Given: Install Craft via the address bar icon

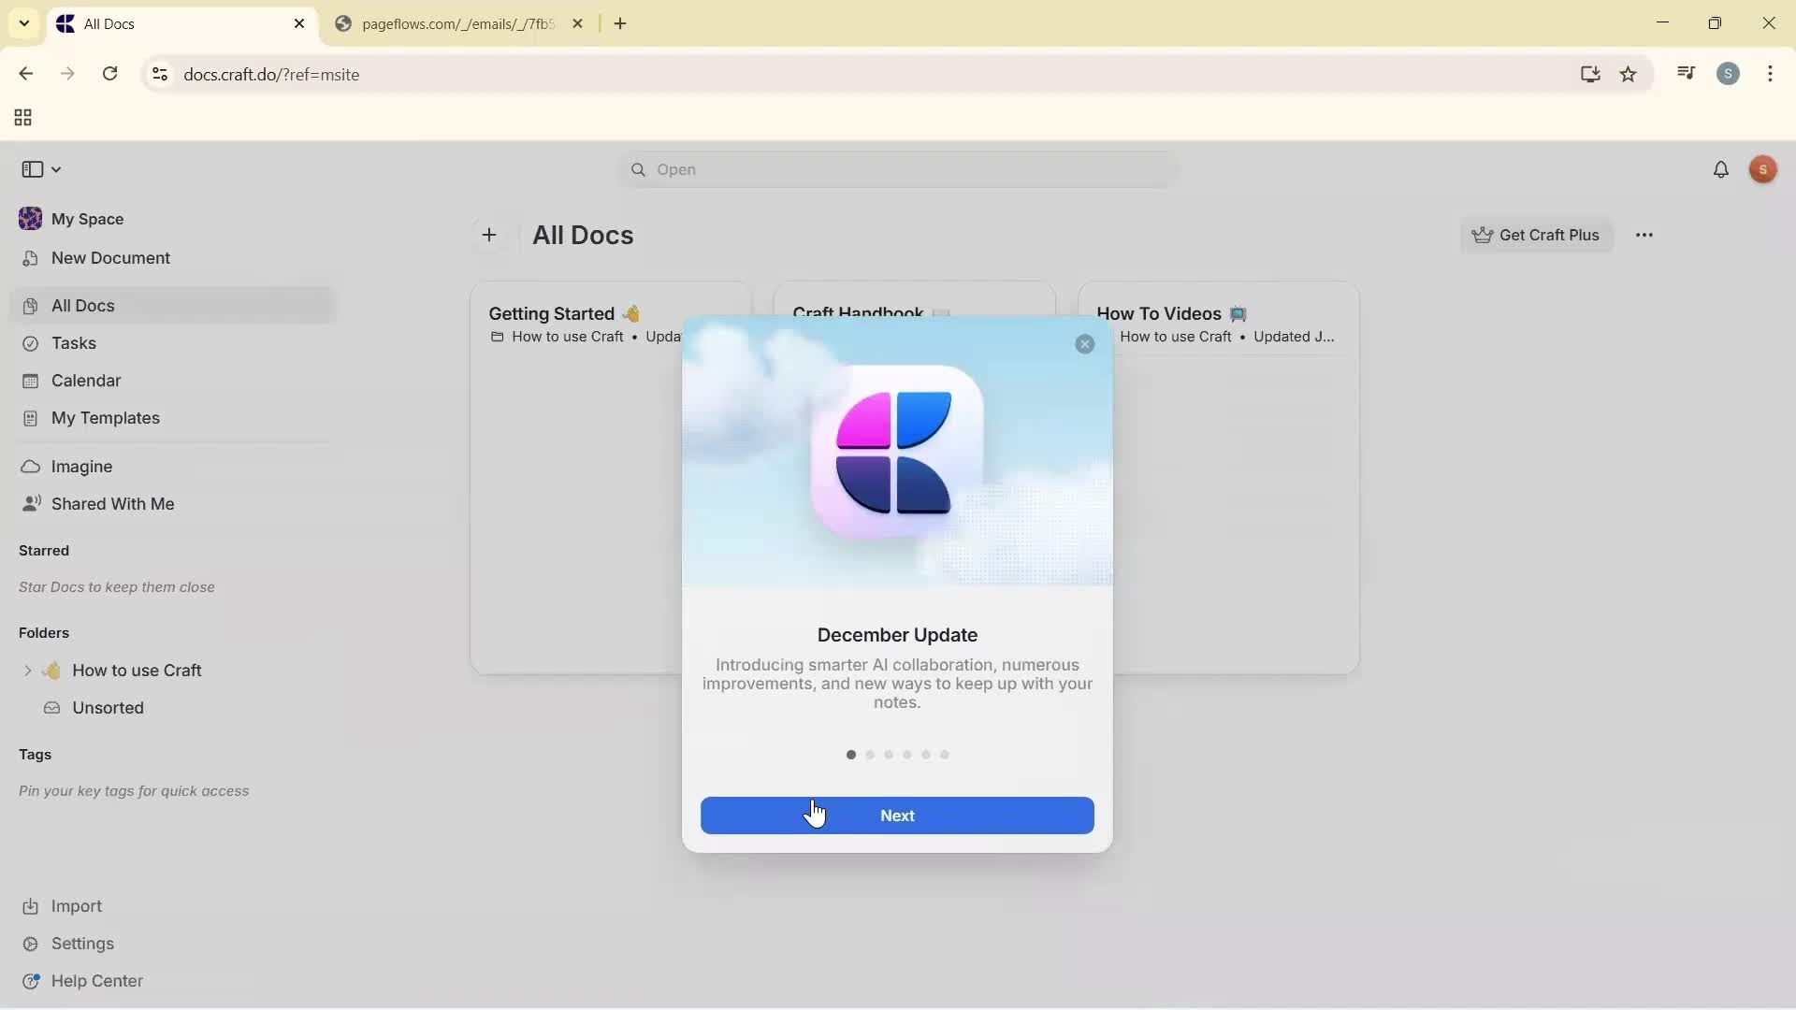Looking at the screenshot, I should click(1590, 74).
